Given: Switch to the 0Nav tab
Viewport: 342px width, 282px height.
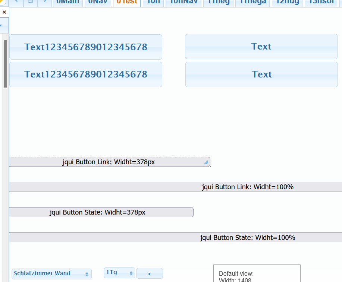Looking at the screenshot, I should click(x=98, y=3).
